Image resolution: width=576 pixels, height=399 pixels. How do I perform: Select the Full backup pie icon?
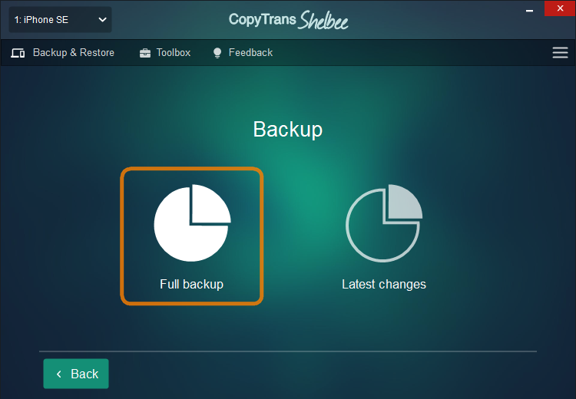click(192, 223)
